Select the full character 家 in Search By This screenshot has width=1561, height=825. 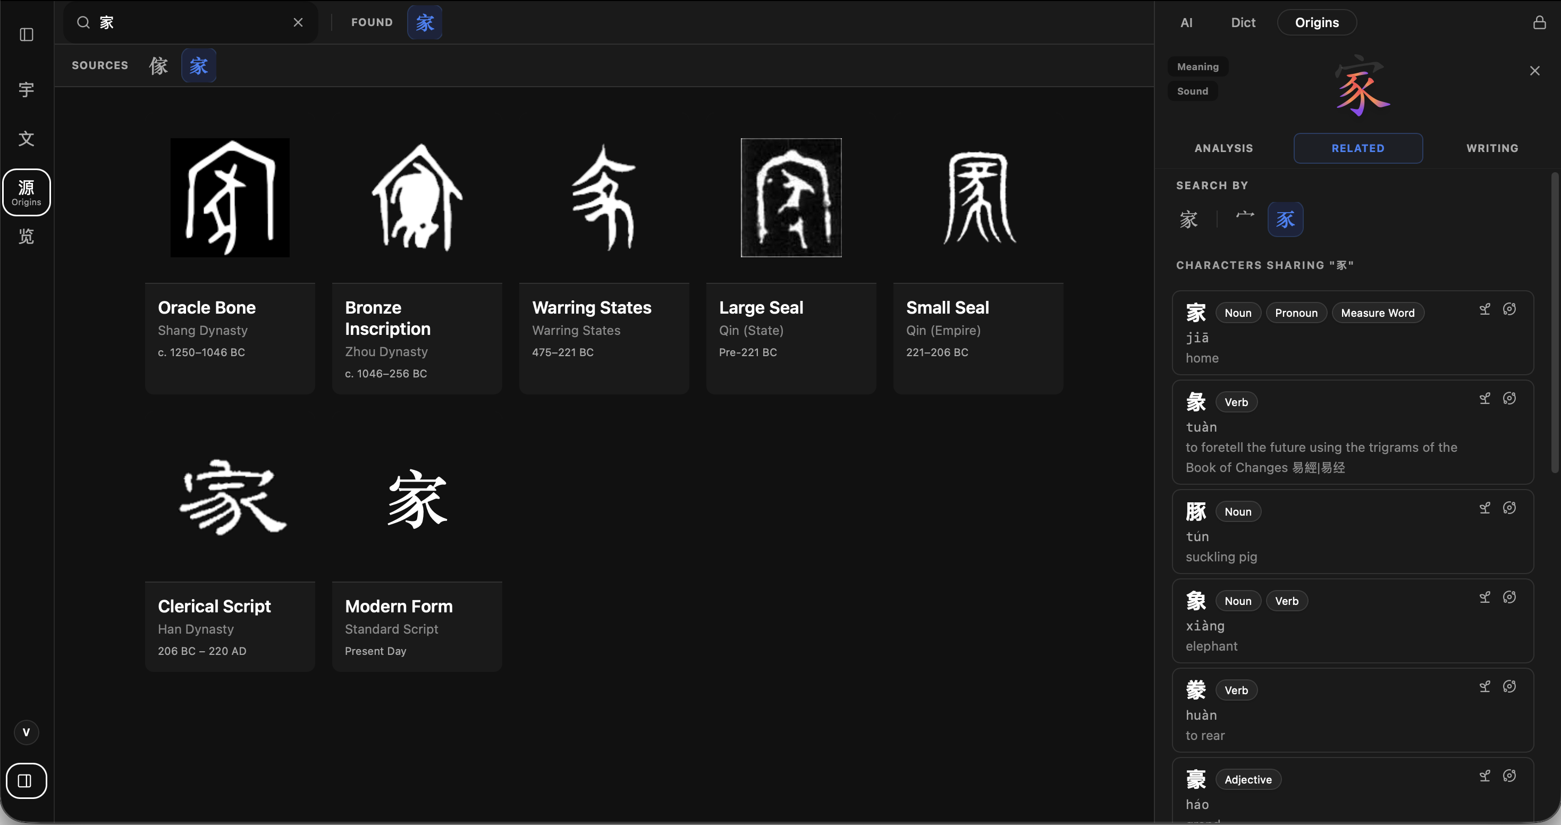(1189, 219)
